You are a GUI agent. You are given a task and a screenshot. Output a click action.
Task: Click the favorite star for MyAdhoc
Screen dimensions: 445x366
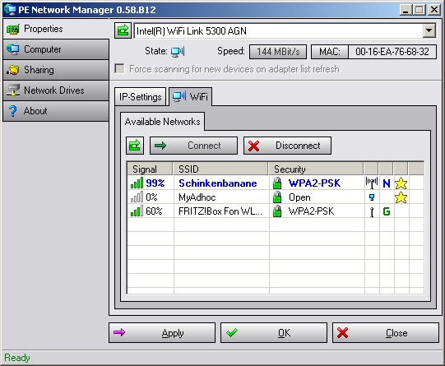[401, 197]
